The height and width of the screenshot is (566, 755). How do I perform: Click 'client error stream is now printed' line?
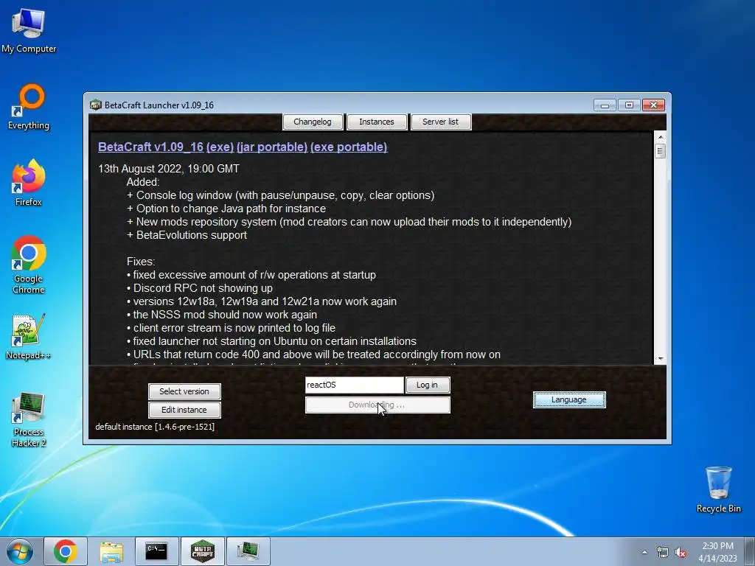231,328
